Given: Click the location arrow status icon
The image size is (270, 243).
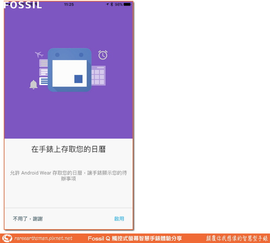Looking at the screenshot, I should (108, 4).
